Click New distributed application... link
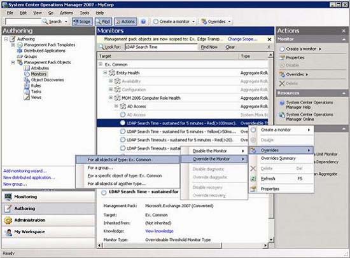 [x=29, y=178]
